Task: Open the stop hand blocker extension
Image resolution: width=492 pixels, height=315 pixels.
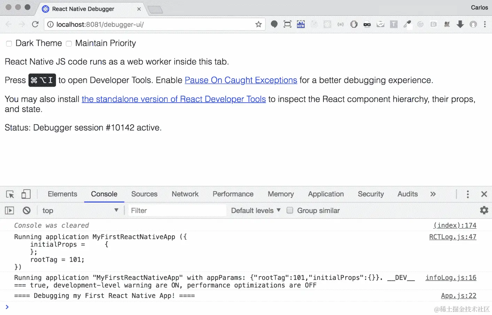Action: point(354,24)
